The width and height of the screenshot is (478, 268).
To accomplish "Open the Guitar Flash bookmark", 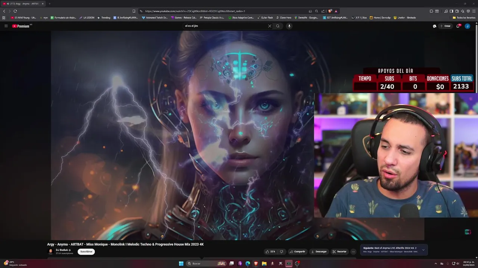I will (265, 17).
